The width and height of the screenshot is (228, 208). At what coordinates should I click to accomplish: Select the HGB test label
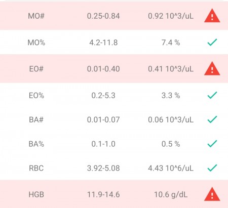(36, 194)
